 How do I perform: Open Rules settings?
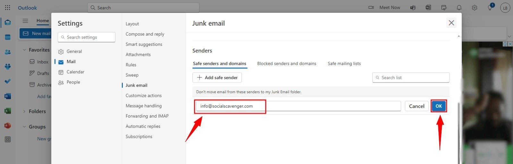pos(131,65)
